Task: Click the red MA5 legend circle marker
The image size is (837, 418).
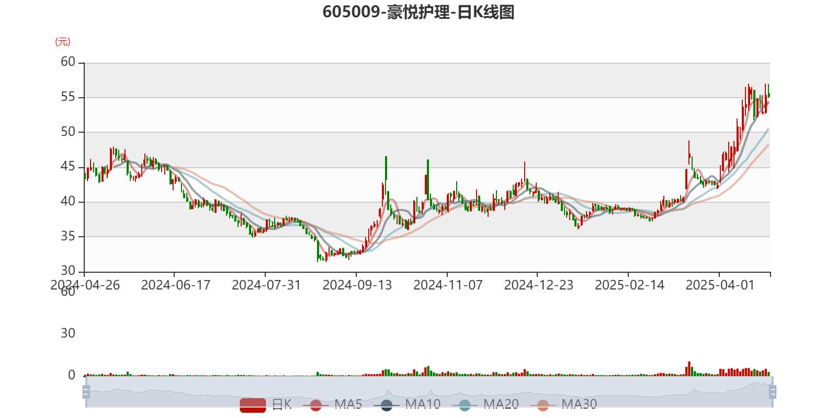Action: [315, 404]
